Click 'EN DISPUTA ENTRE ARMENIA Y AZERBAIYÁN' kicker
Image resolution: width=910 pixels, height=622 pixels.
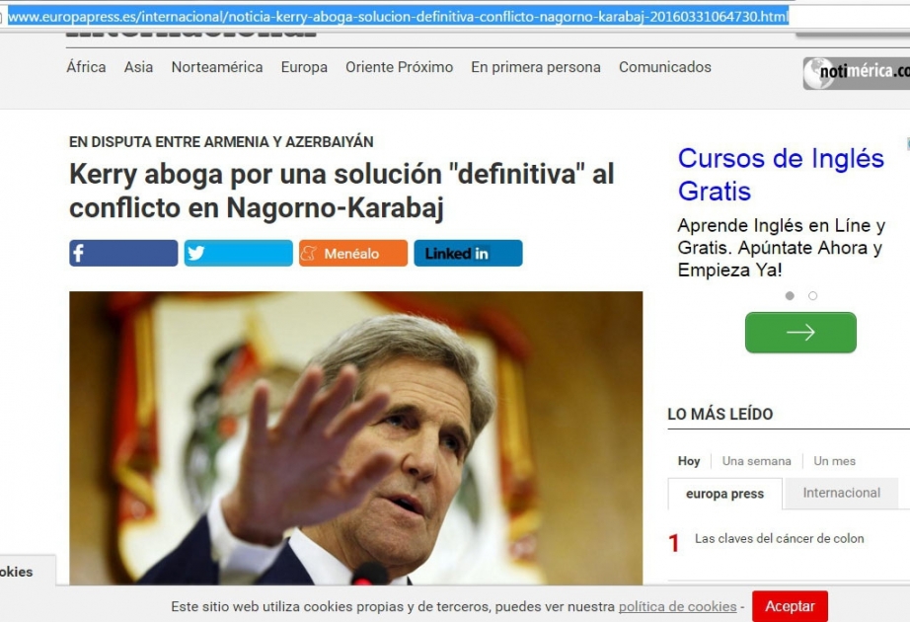221,142
